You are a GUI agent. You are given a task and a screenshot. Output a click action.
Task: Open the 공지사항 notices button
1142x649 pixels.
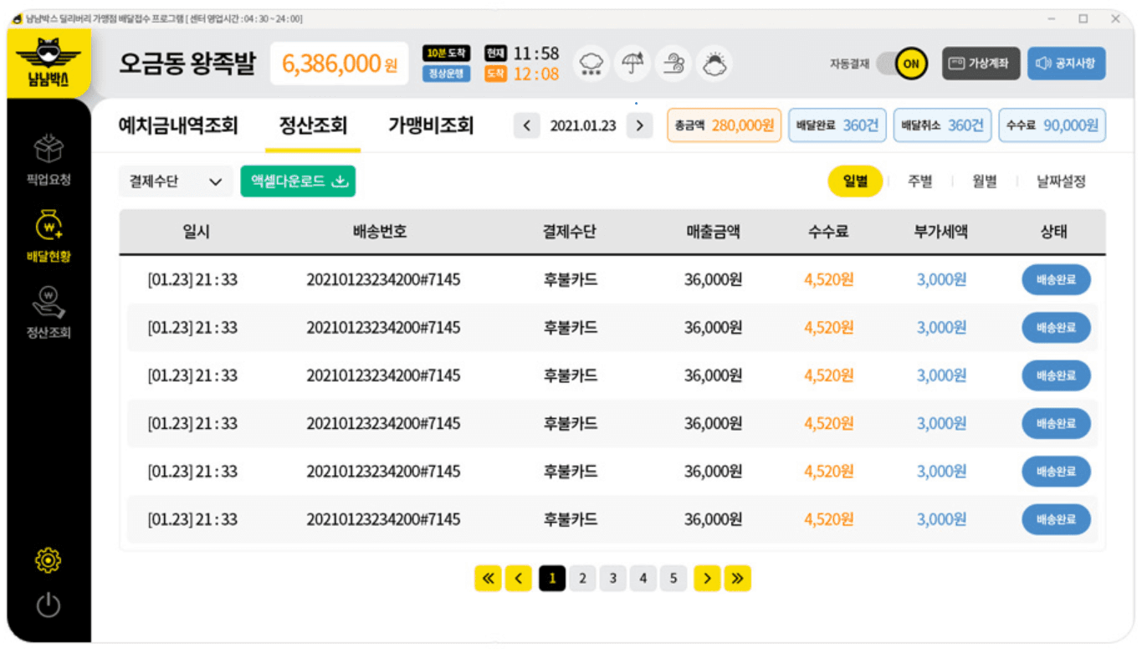tap(1066, 64)
